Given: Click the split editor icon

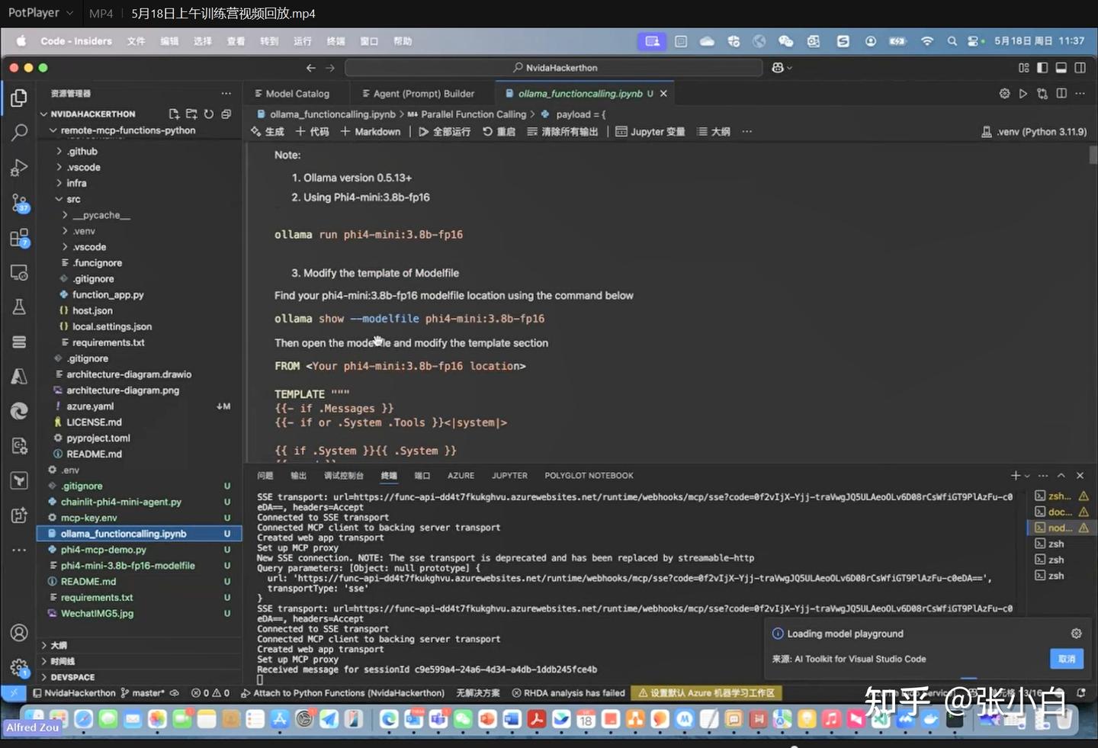Looking at the screenshot, I should [1061, 94].
